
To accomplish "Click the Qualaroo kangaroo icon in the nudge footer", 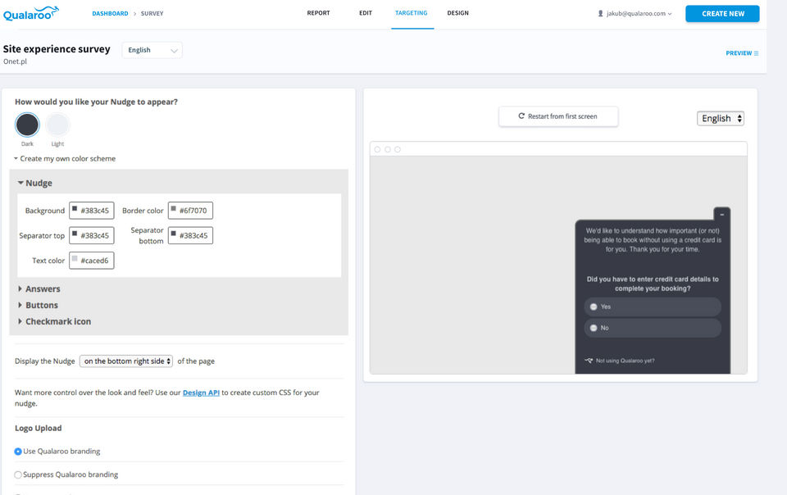I will (x=589, y=361).
